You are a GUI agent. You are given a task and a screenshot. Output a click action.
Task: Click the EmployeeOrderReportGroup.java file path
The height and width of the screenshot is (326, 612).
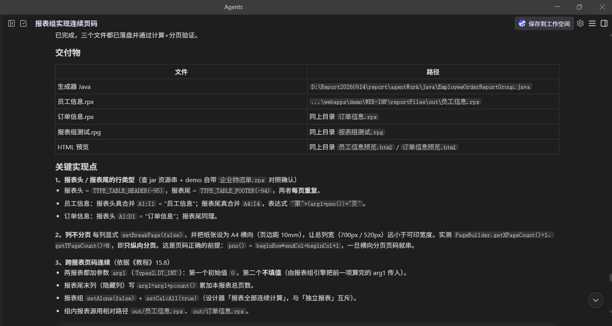420,87
